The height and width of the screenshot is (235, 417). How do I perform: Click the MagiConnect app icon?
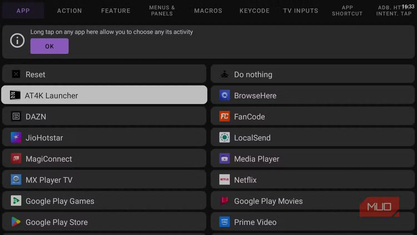click(16, 158)
